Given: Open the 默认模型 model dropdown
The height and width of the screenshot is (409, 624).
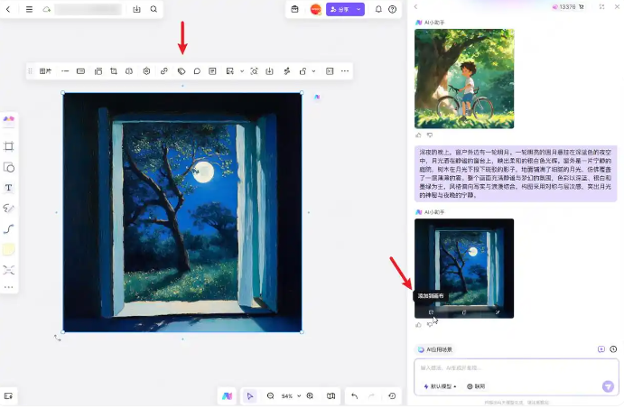Looking at the screenshot, I should 440,386.
